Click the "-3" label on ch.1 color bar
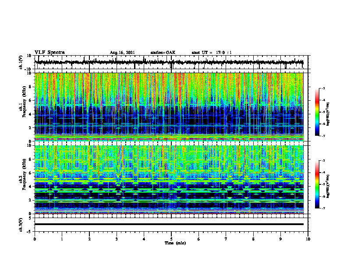Viewport: 347px width, 268px height. [323, 88]
